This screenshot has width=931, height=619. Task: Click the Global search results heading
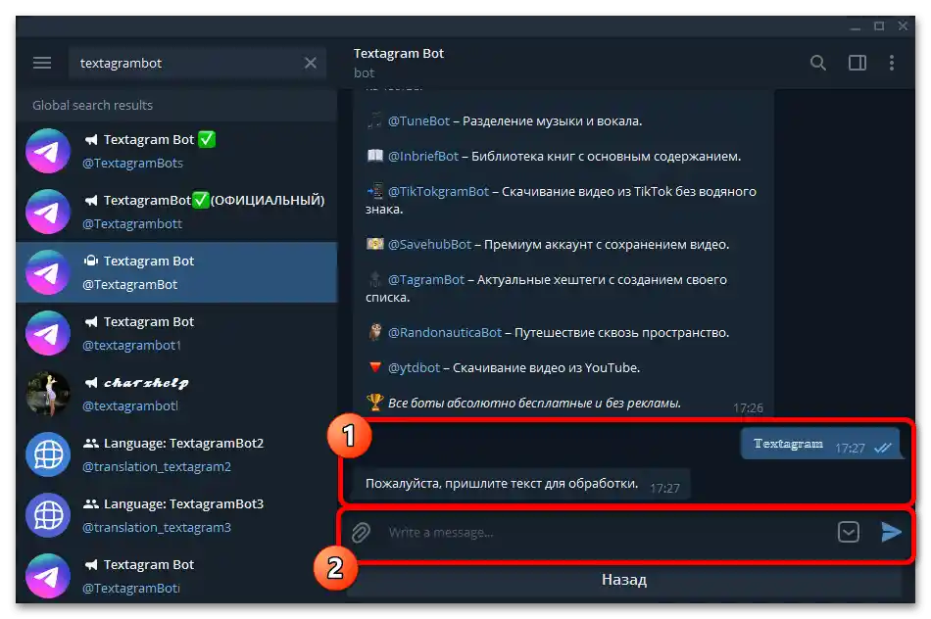pyautogui.click(x=93, y=105)
